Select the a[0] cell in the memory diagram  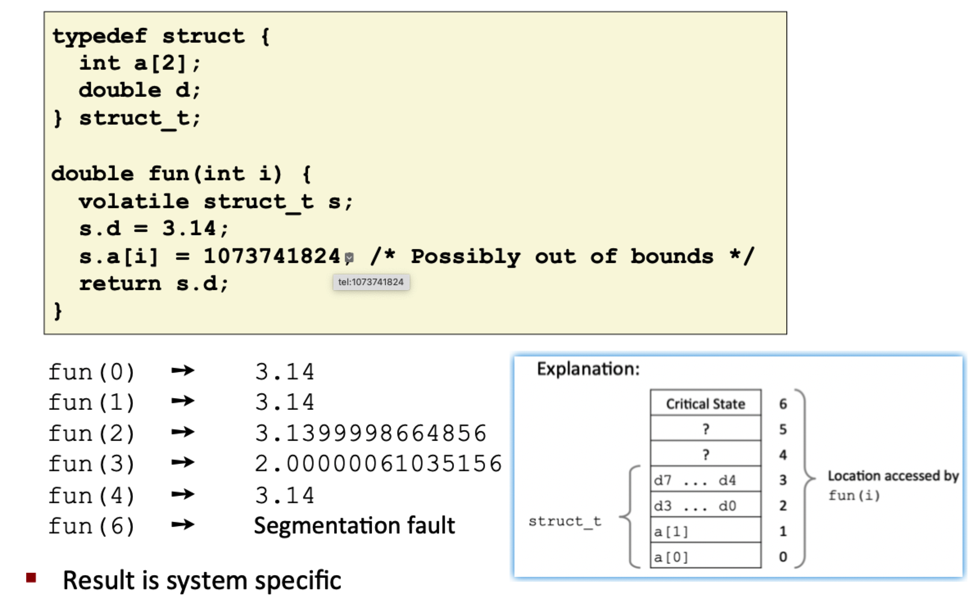point(705,555)
